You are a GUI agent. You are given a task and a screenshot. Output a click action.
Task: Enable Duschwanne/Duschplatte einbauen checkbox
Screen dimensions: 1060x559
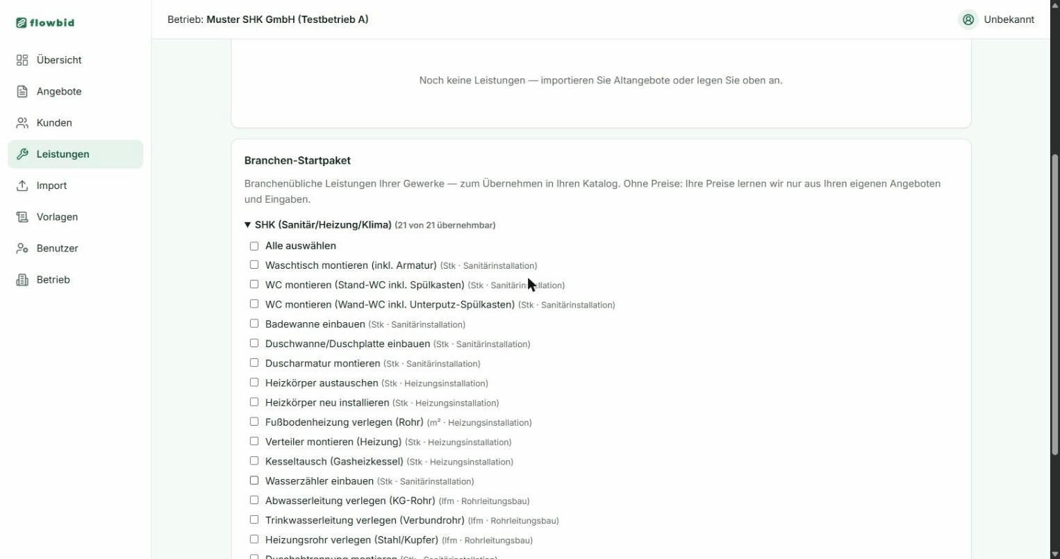[254, 343]
